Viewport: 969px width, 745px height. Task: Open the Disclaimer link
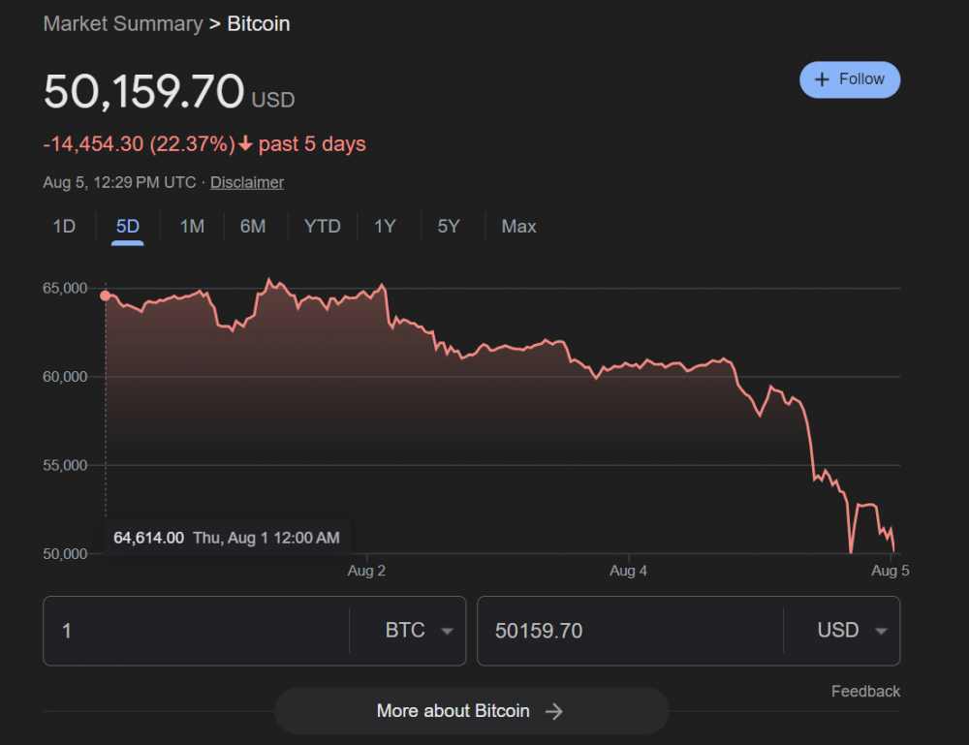(247, 182)
